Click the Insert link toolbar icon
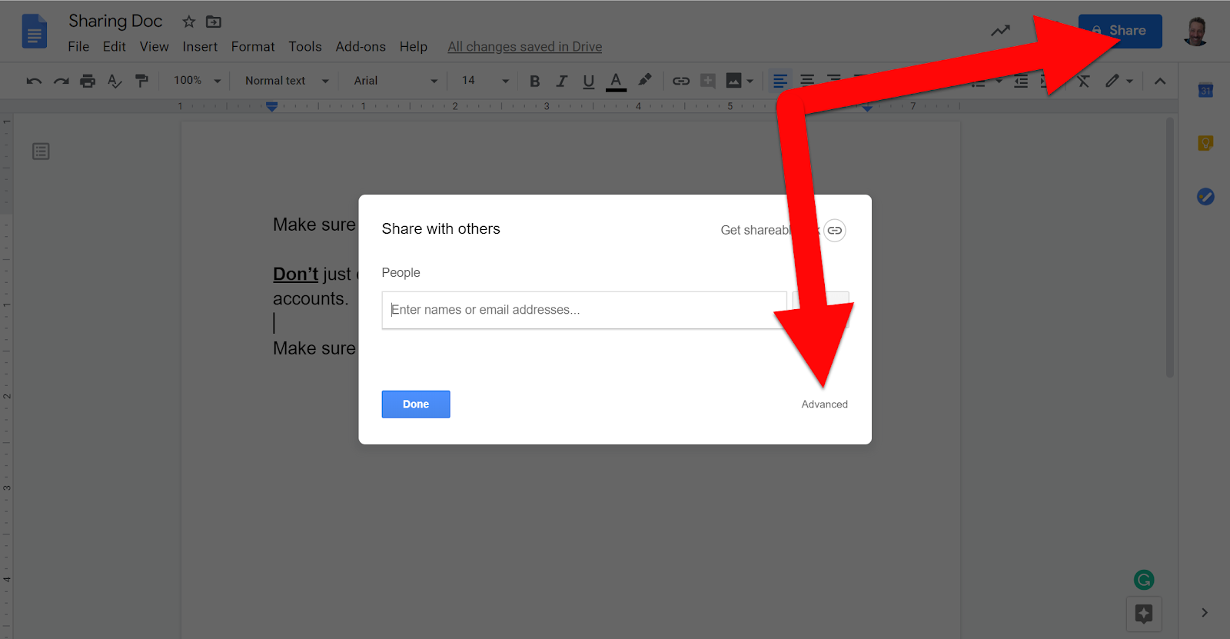The width and height of the screenshot is (1230, 639). point(681,81)
